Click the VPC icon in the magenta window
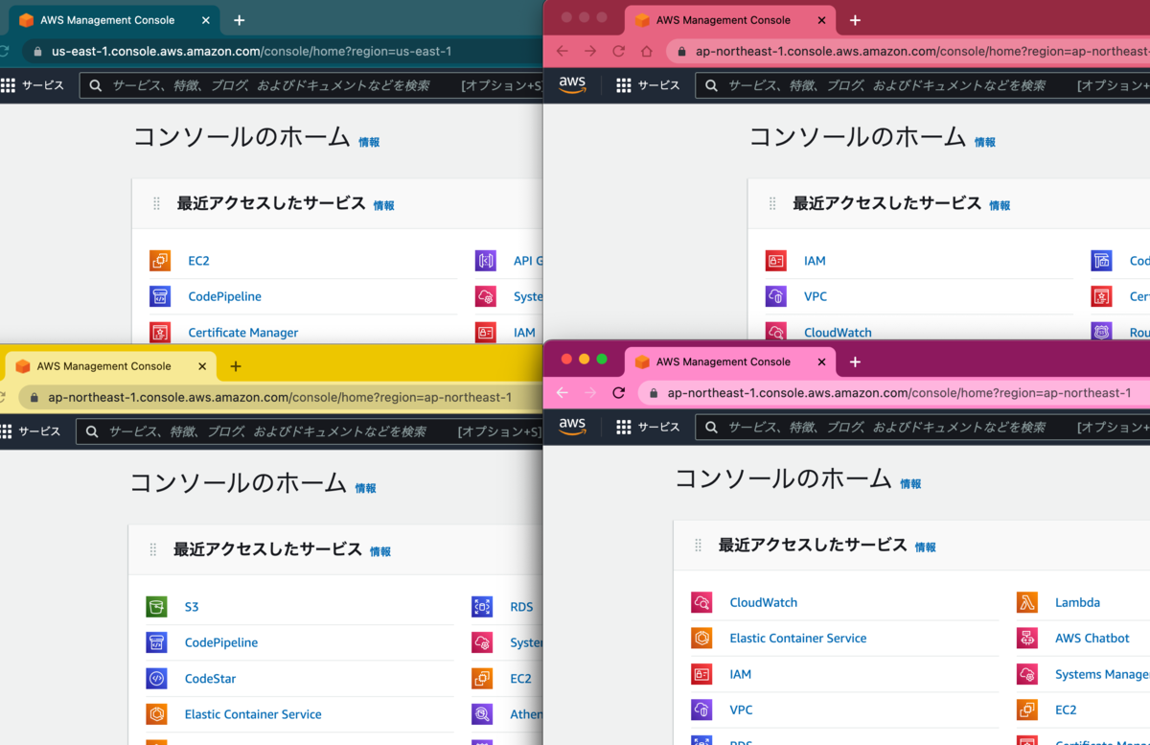The width and height of the screenshot is (1150, 745). click(701, 710)
